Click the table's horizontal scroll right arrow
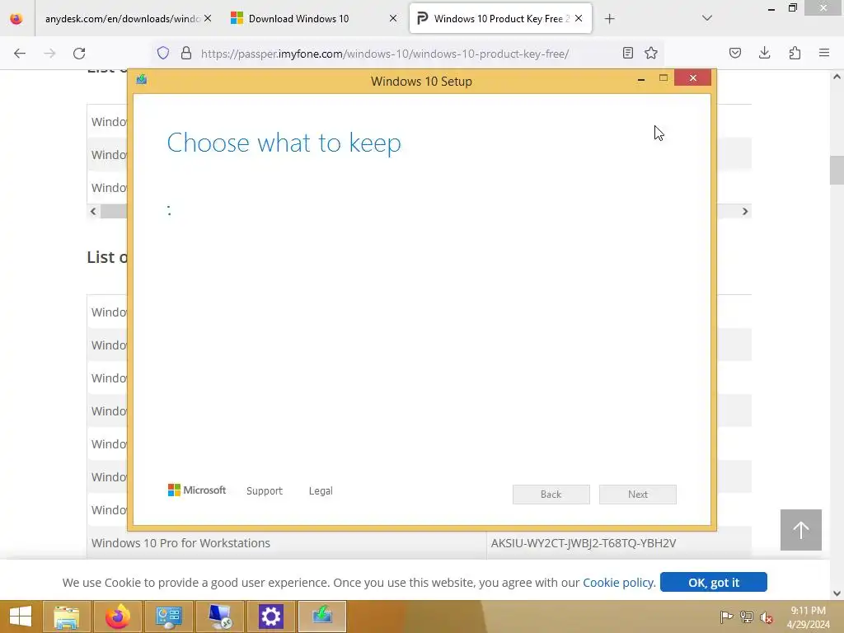 point(745,212)
